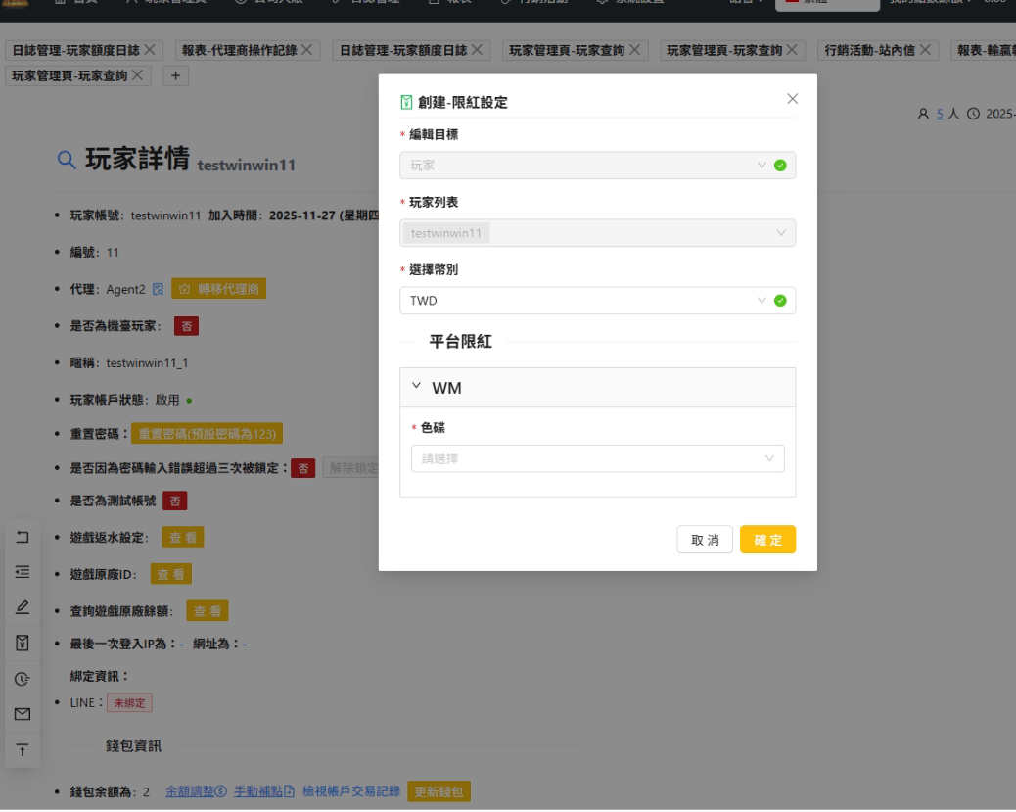Click the plus icon to add a new tab
Image resolution: width=1016 pixels, height=812 pixels.
click(175, 75)
